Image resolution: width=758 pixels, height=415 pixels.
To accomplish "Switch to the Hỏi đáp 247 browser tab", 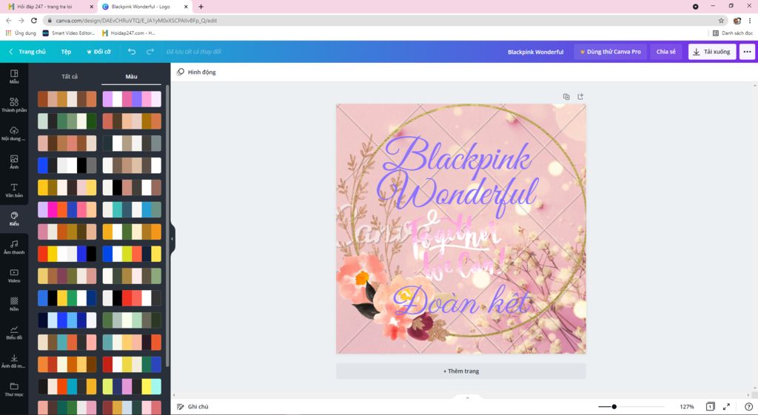I will [44, 7].
